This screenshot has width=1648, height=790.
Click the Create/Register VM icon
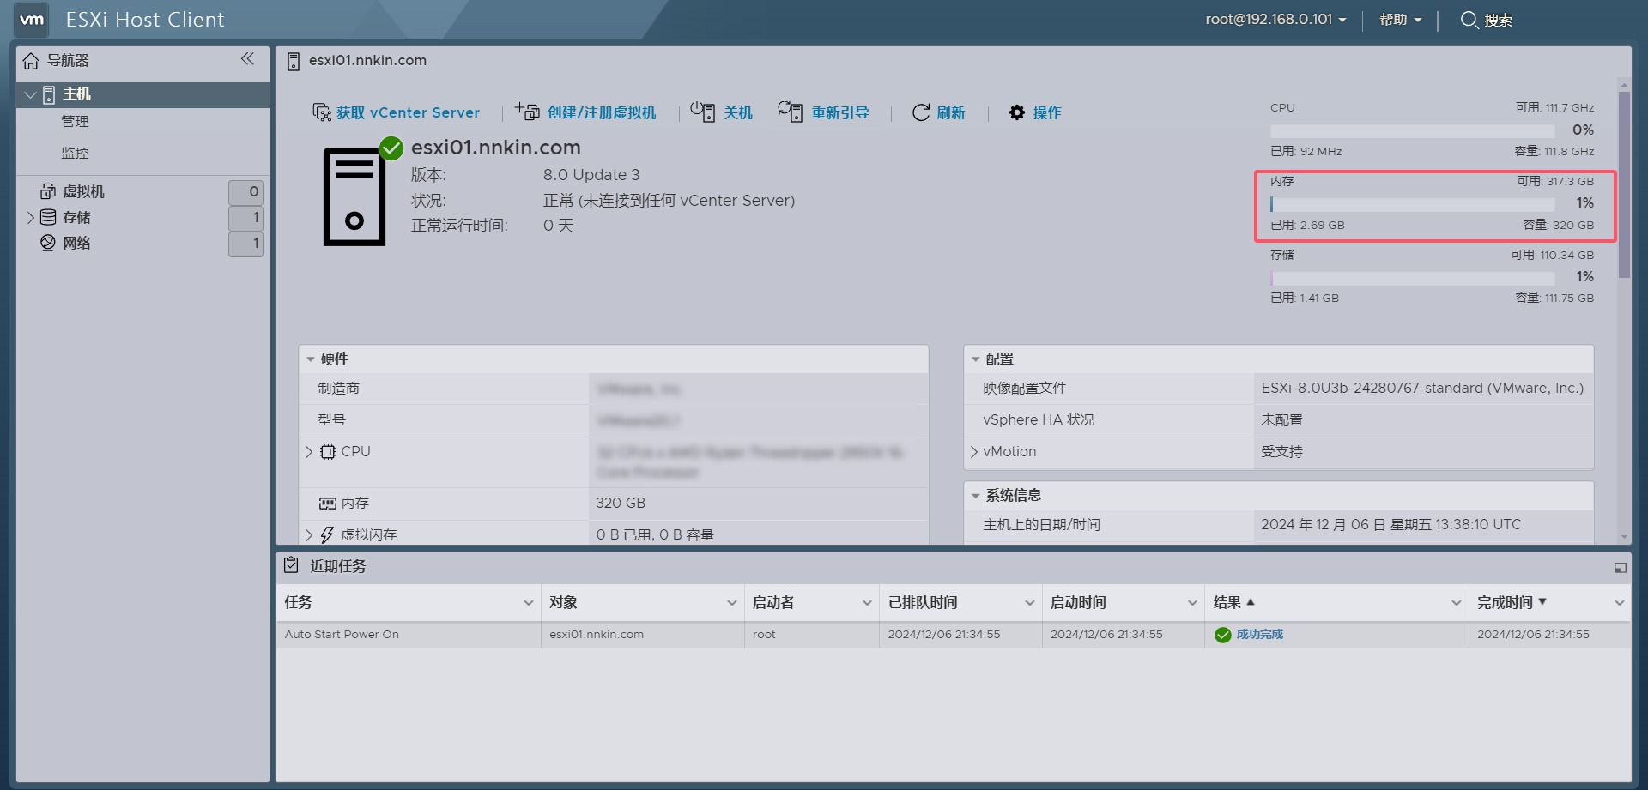tap(527, 112)
